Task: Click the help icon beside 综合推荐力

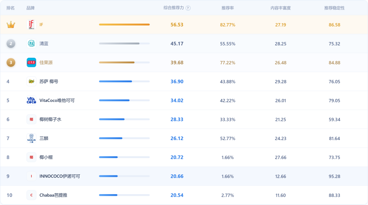Action: (x=188, y=8)
